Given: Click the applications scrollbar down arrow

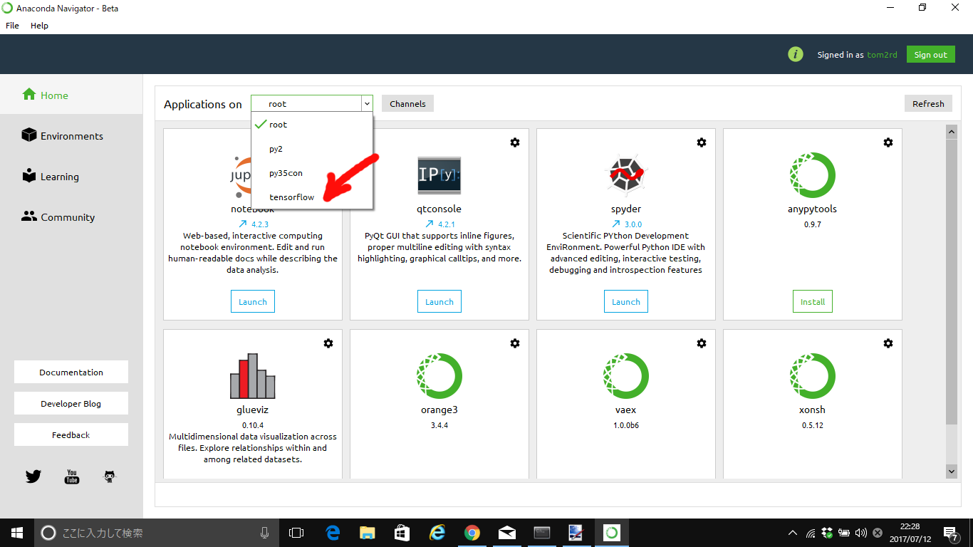Looking at the screenshot, I should [x=952, y=471].
